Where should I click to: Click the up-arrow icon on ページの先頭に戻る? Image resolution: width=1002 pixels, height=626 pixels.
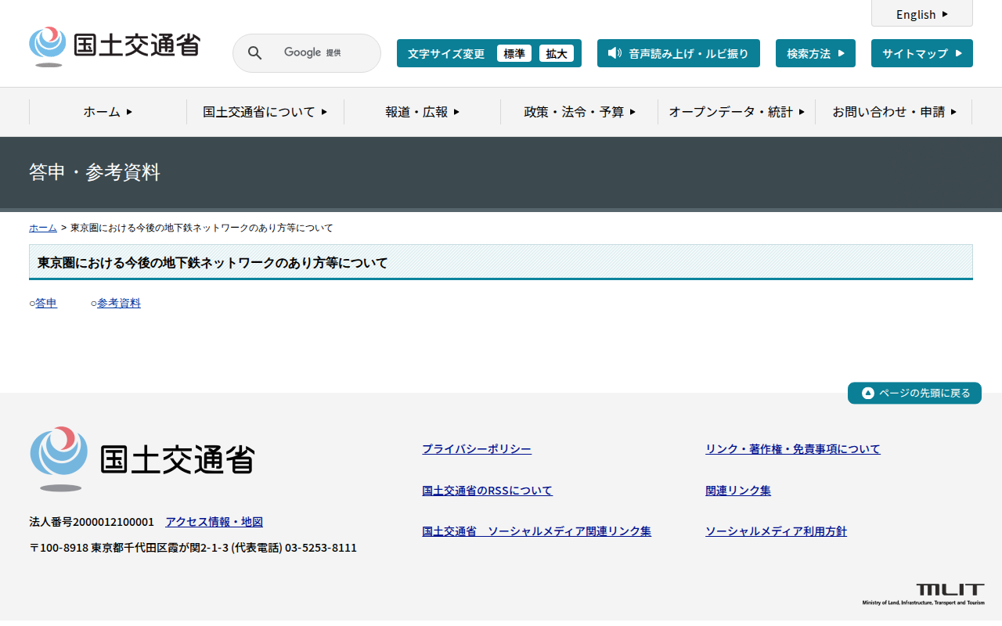click(x=867, y=393)
